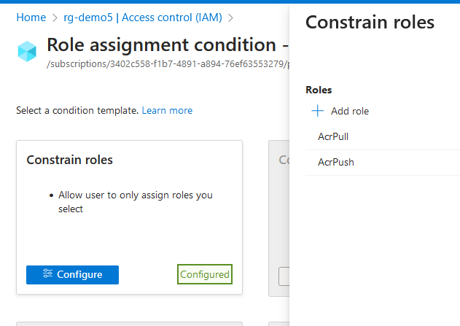The image size is (460, 326).
Task: Click the plus icon for Add role
Action: tap(317, 111)
